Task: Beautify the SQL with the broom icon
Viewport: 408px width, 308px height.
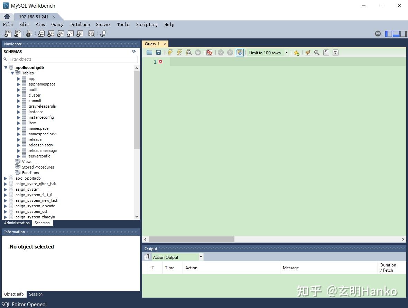Action: (x=308, y=53)
